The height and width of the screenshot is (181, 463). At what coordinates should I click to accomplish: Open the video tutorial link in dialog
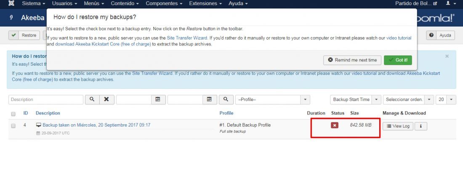[x=399, y=38]
